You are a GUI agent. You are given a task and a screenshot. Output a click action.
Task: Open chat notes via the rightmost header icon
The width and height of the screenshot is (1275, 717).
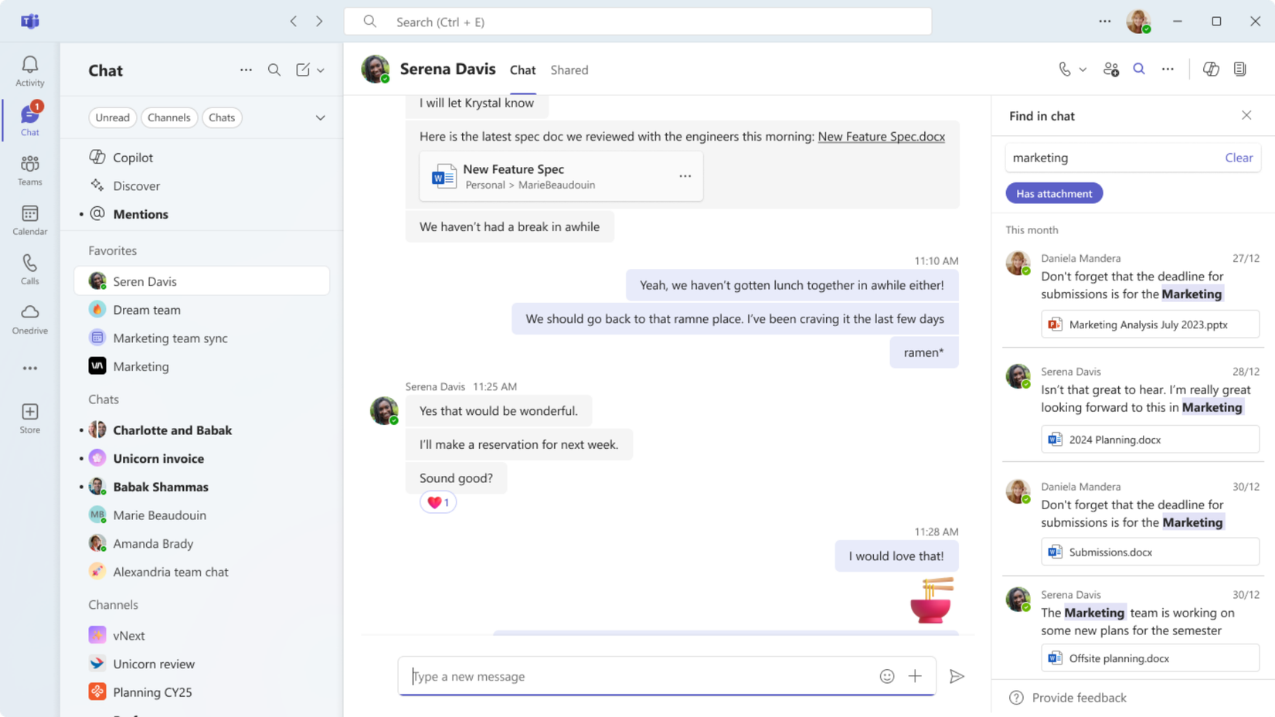[x=1240, y=69]
